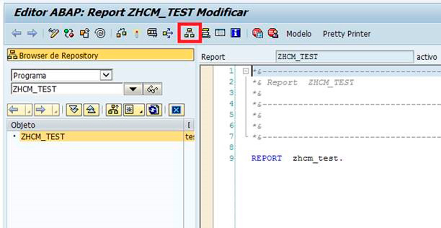The height and width of the screenshot is (228, 441).
Task: Display object with glasses icon
Action: (153, 89)
